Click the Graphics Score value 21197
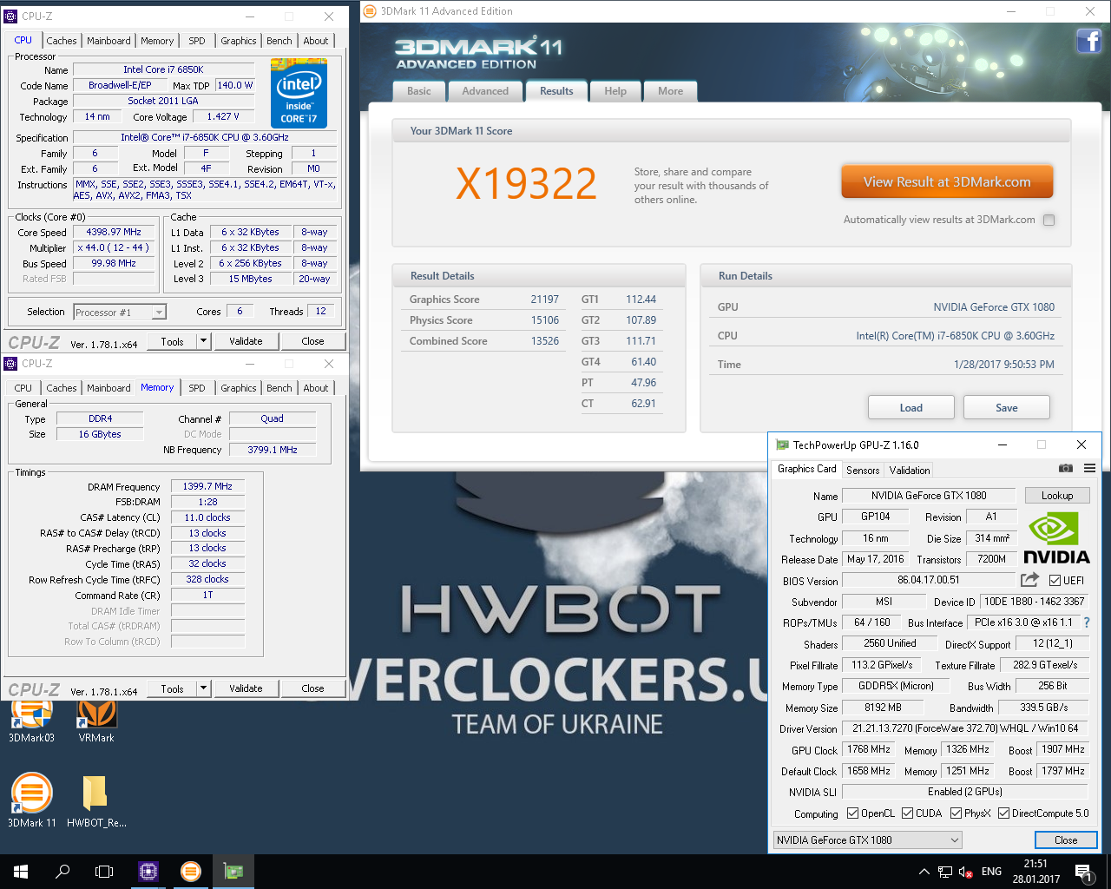1111x889 pixels. 545,300
